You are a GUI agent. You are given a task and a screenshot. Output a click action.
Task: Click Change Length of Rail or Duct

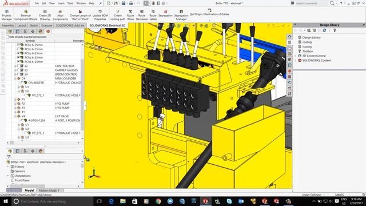(80, 15)
